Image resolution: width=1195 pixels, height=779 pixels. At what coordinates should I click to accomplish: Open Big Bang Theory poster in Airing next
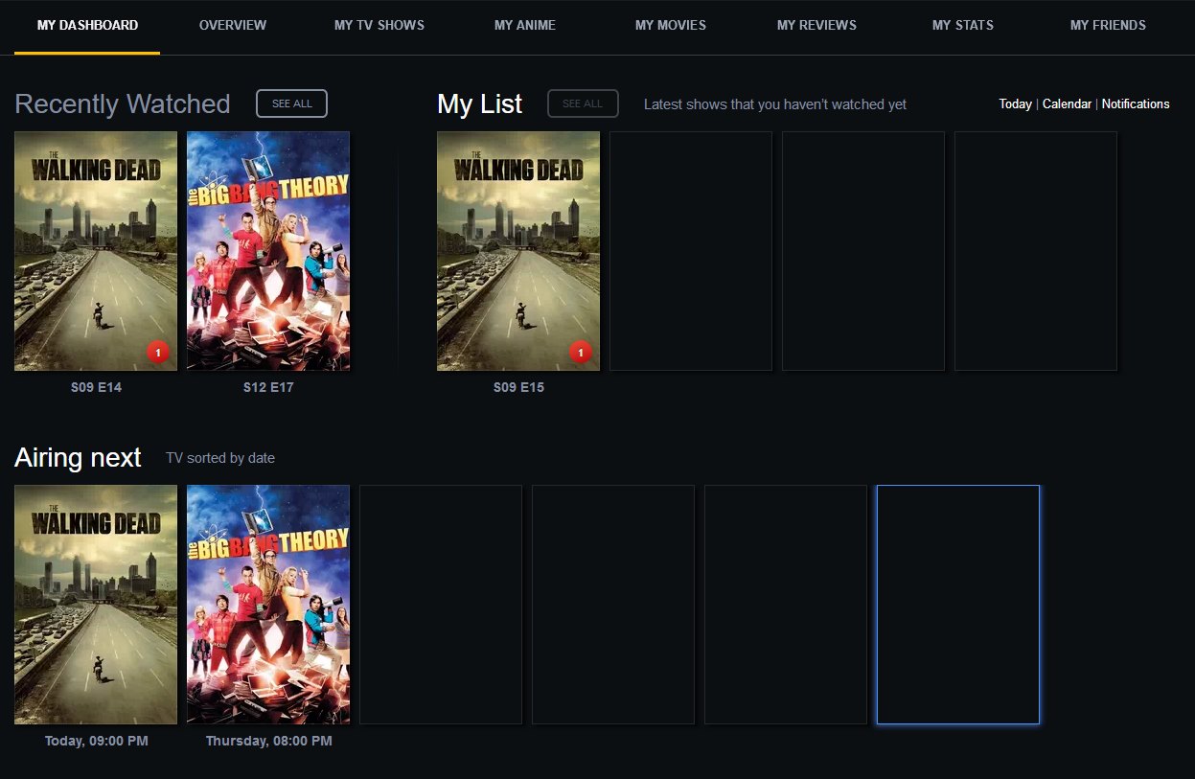(268, 605)
